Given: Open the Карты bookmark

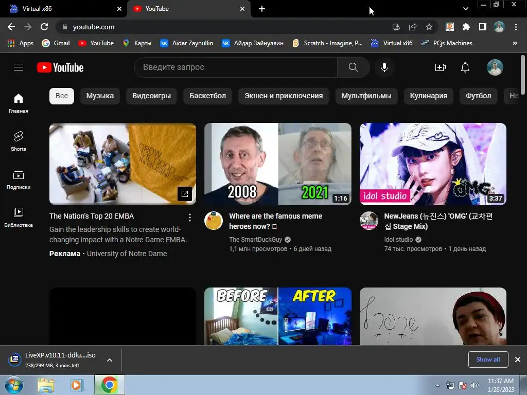Looking at the screenshot, I should [137, 43].
